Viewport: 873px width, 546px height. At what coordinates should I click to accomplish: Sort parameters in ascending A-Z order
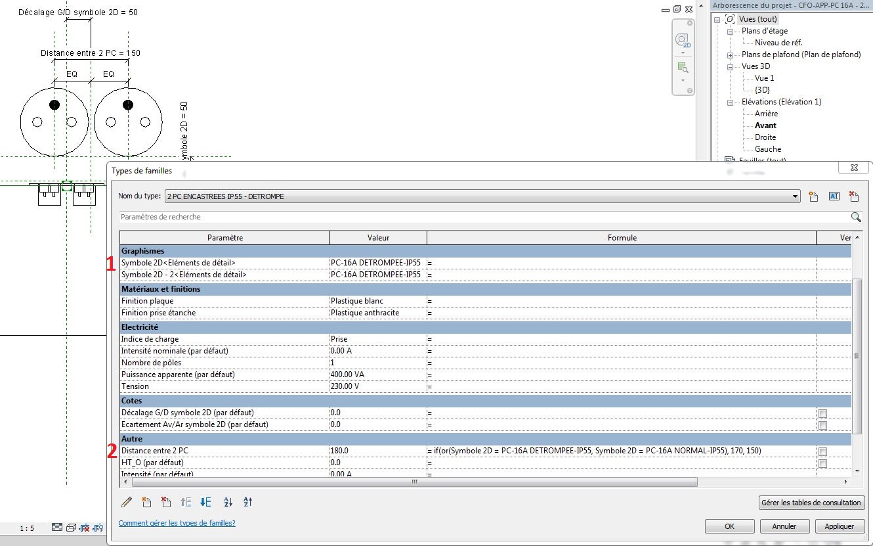pyautogui.click(x=228, y=503)
